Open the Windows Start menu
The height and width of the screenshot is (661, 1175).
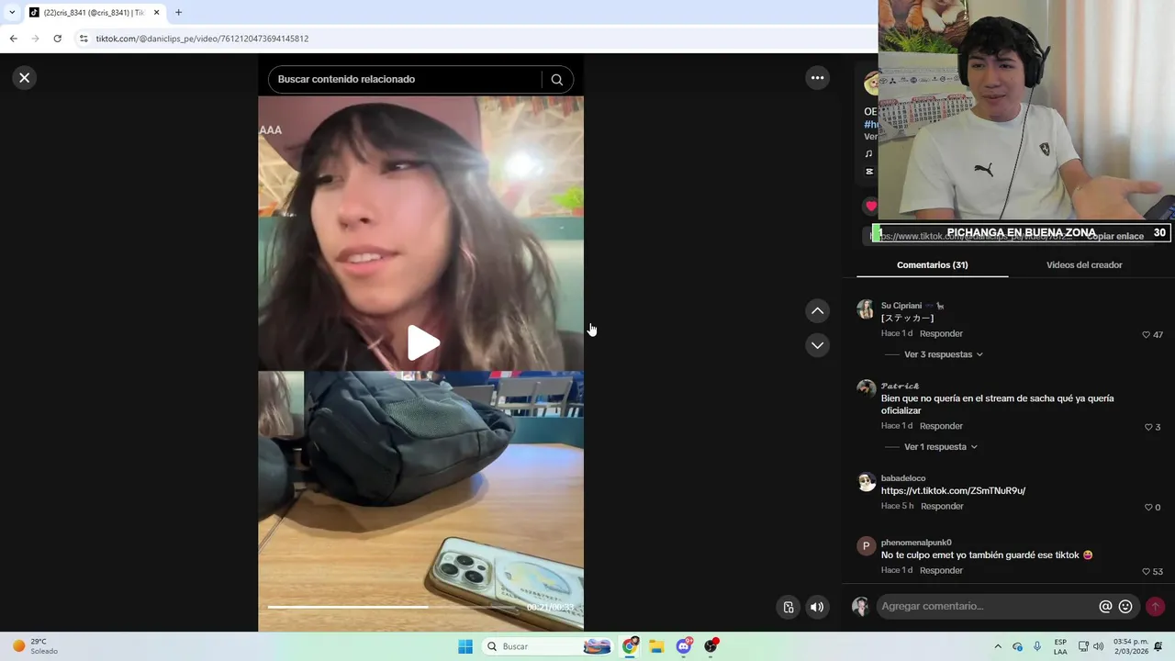(465, 646)
